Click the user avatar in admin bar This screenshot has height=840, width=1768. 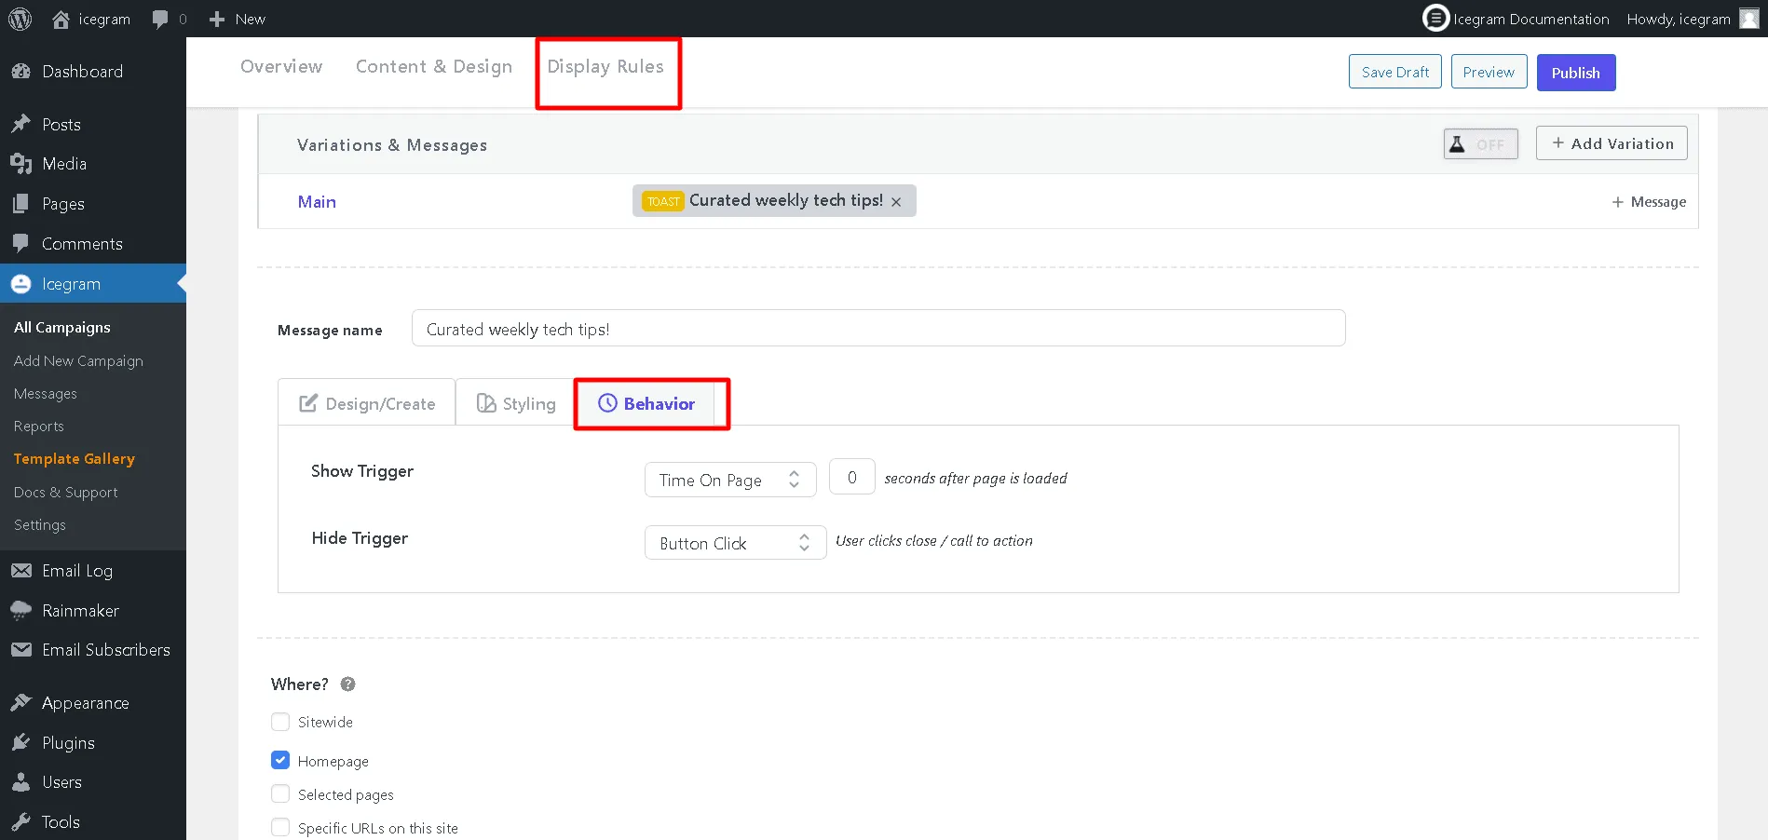[1749, 19]
